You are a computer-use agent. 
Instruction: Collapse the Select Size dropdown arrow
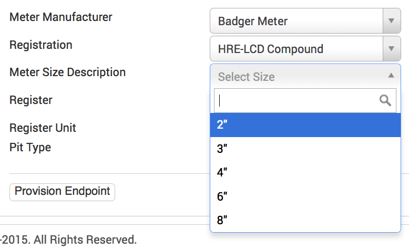(391, 76)
